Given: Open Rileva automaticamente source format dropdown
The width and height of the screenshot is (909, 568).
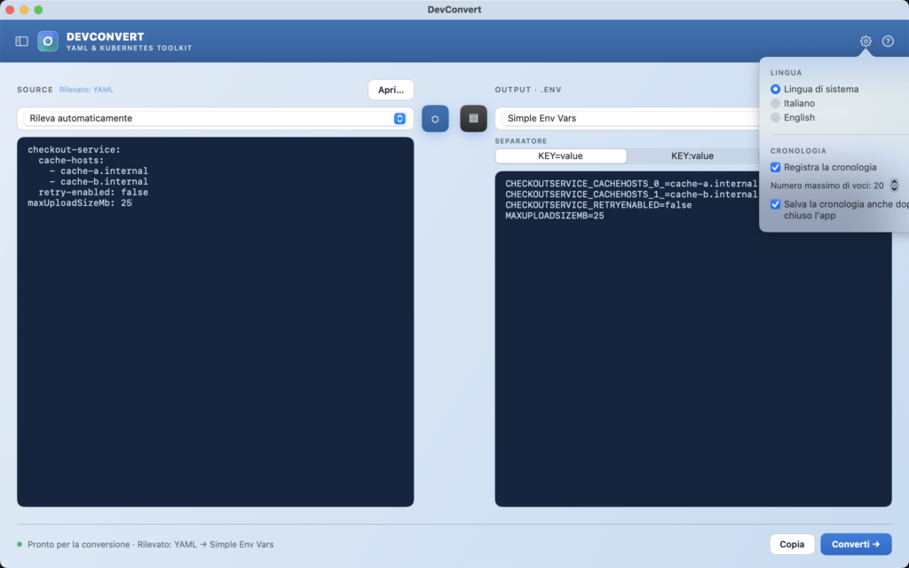Looking at the screenshot, I should pos(215,118).
